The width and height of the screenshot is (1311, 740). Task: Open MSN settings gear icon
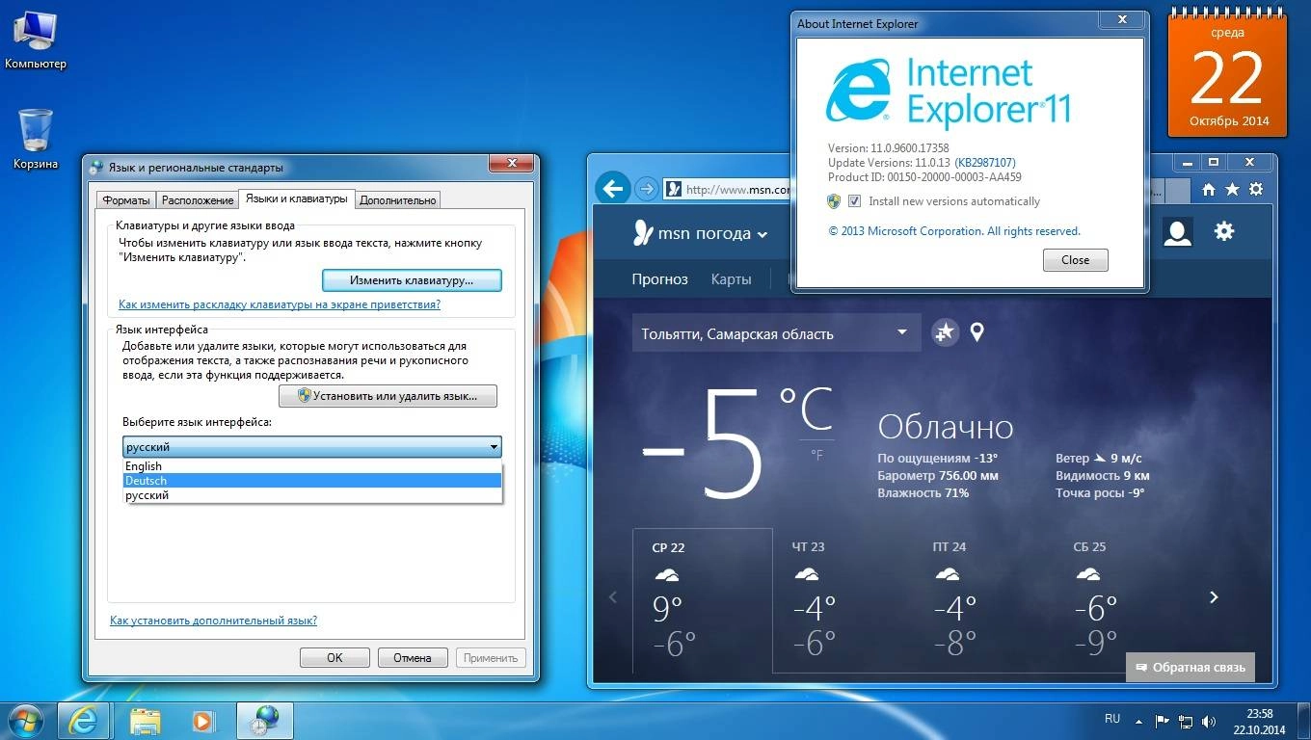[x=1224, y=231]
